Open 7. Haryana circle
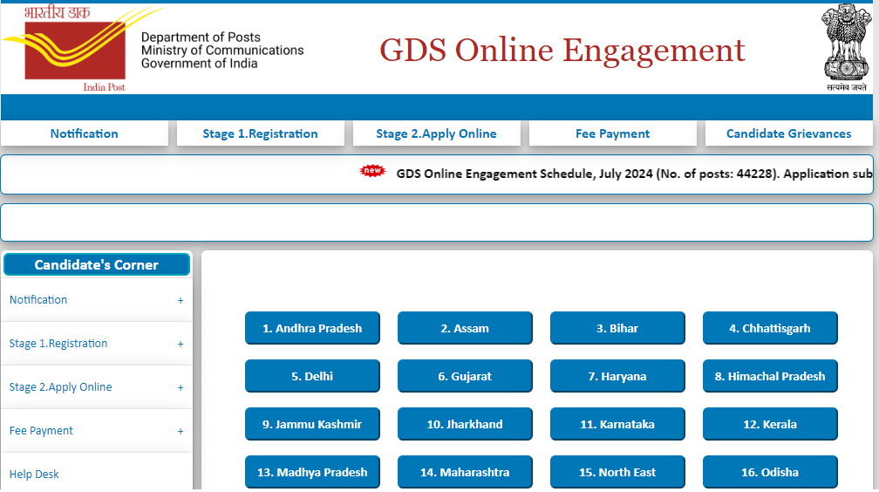This screenshot has width=879, height=492. coord(617,377)
